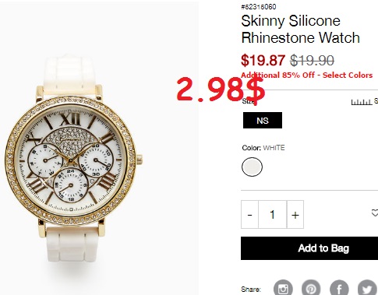Share the watch on Twitter
The height and width of the screenshot is (295, 378).
click(367, 288)
